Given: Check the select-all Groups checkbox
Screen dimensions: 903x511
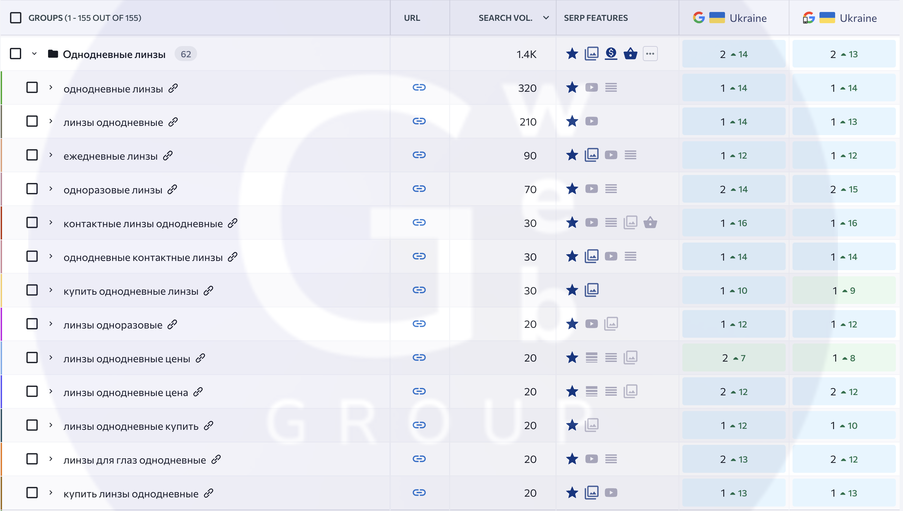Looking at the screenshot, I should (16, 18).
